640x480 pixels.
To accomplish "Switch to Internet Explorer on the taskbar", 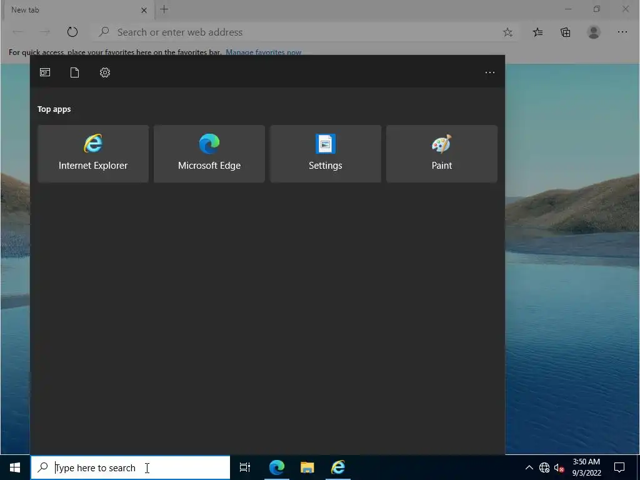I will point(338,467).
